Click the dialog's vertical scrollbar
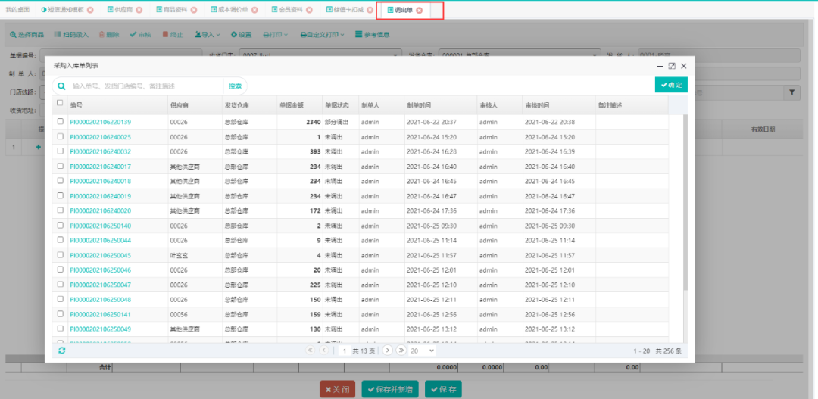818x399 pixels. click(x=685, y=204)
